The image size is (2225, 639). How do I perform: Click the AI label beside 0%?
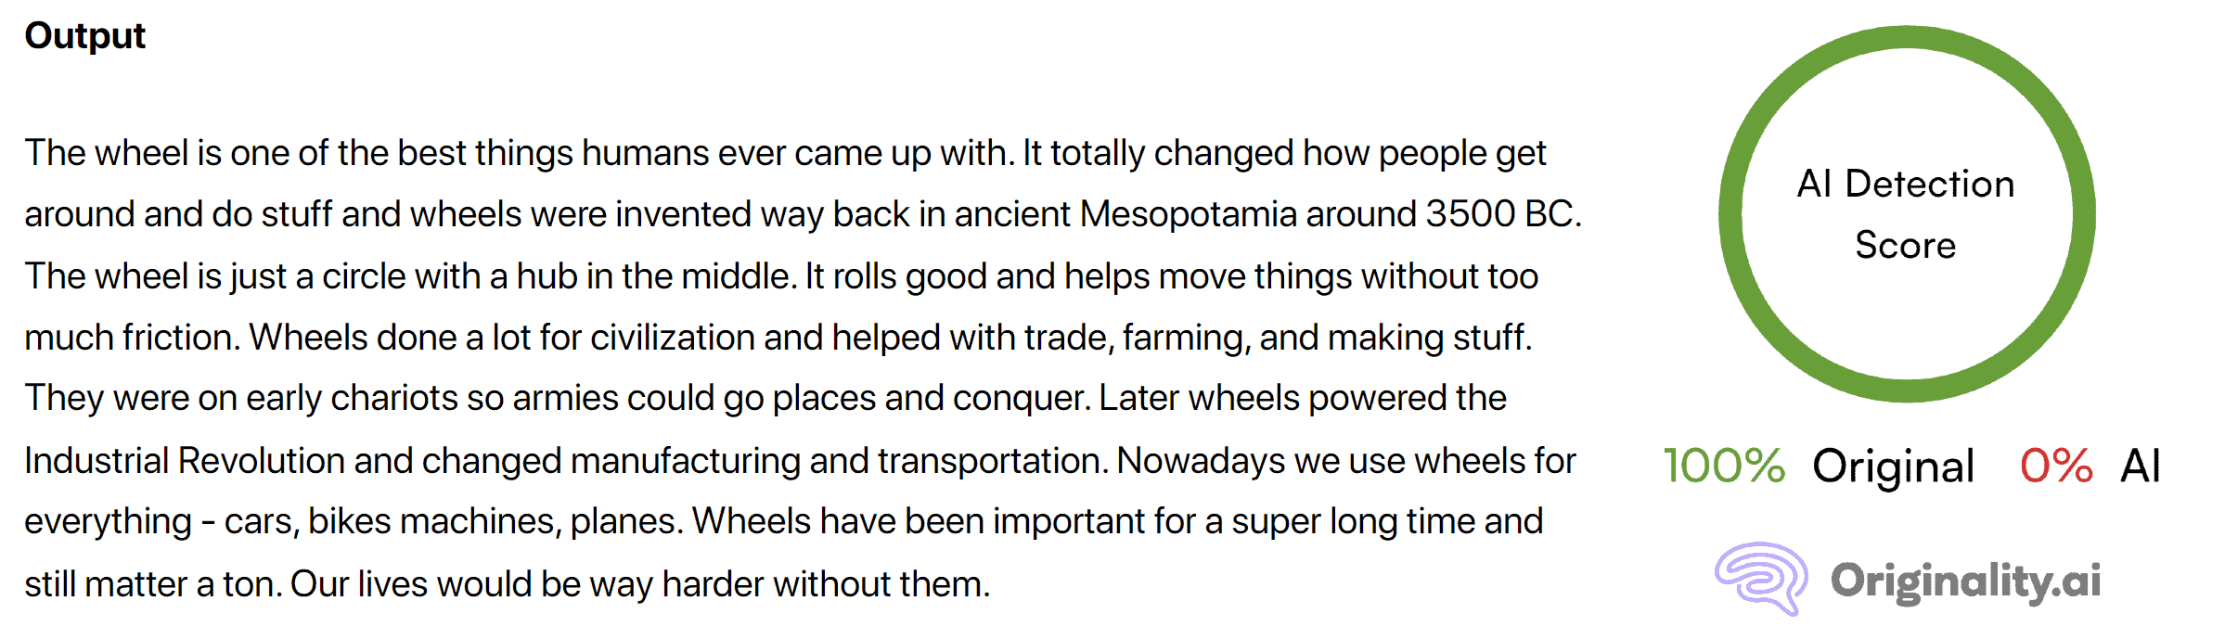point(2141,466)
